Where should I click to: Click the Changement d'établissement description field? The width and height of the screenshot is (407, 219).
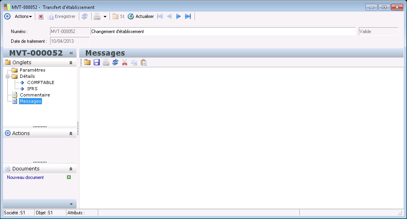point(223,32)
